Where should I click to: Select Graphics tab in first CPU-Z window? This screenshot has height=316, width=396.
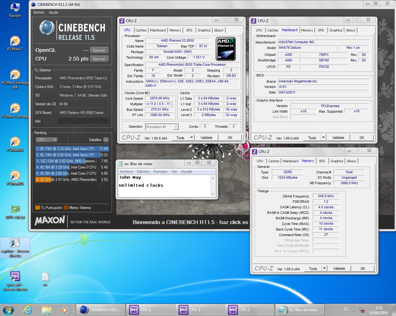[x=204, y=30]
